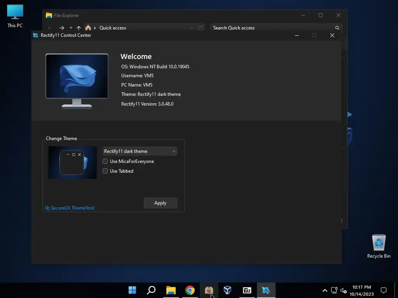Go forward in File Explorer

tap(62, 28)
